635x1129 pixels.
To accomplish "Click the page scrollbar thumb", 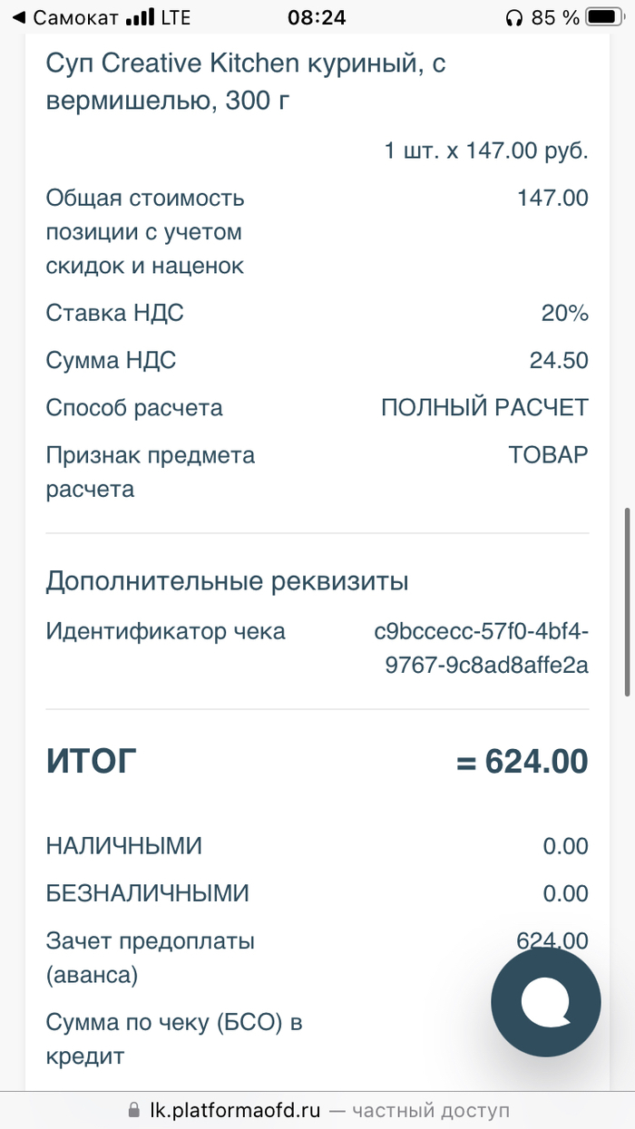I will pyautogui.click(x=627, y=602).
